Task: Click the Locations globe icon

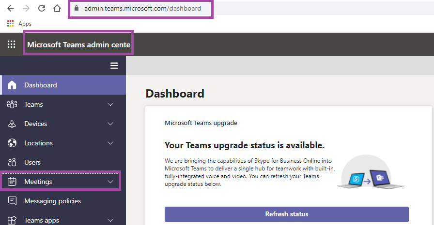Action: [12, 143]
